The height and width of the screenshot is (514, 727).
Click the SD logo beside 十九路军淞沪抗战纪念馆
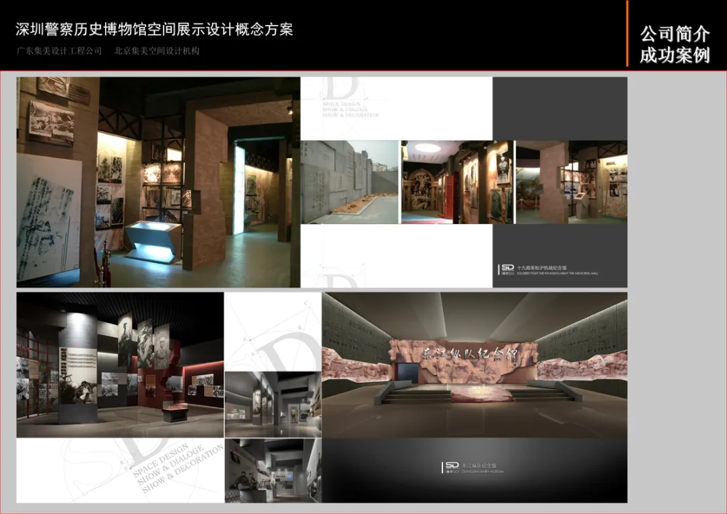[x=508, y=270]
